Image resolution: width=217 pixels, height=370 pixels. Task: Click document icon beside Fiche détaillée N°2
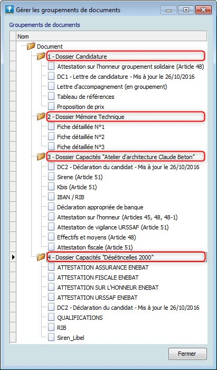51,136
